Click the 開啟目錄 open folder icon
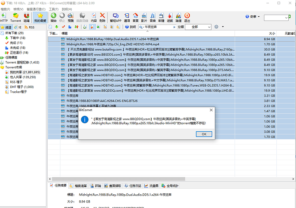Screen dimensions: 296x208 [82, 17]
